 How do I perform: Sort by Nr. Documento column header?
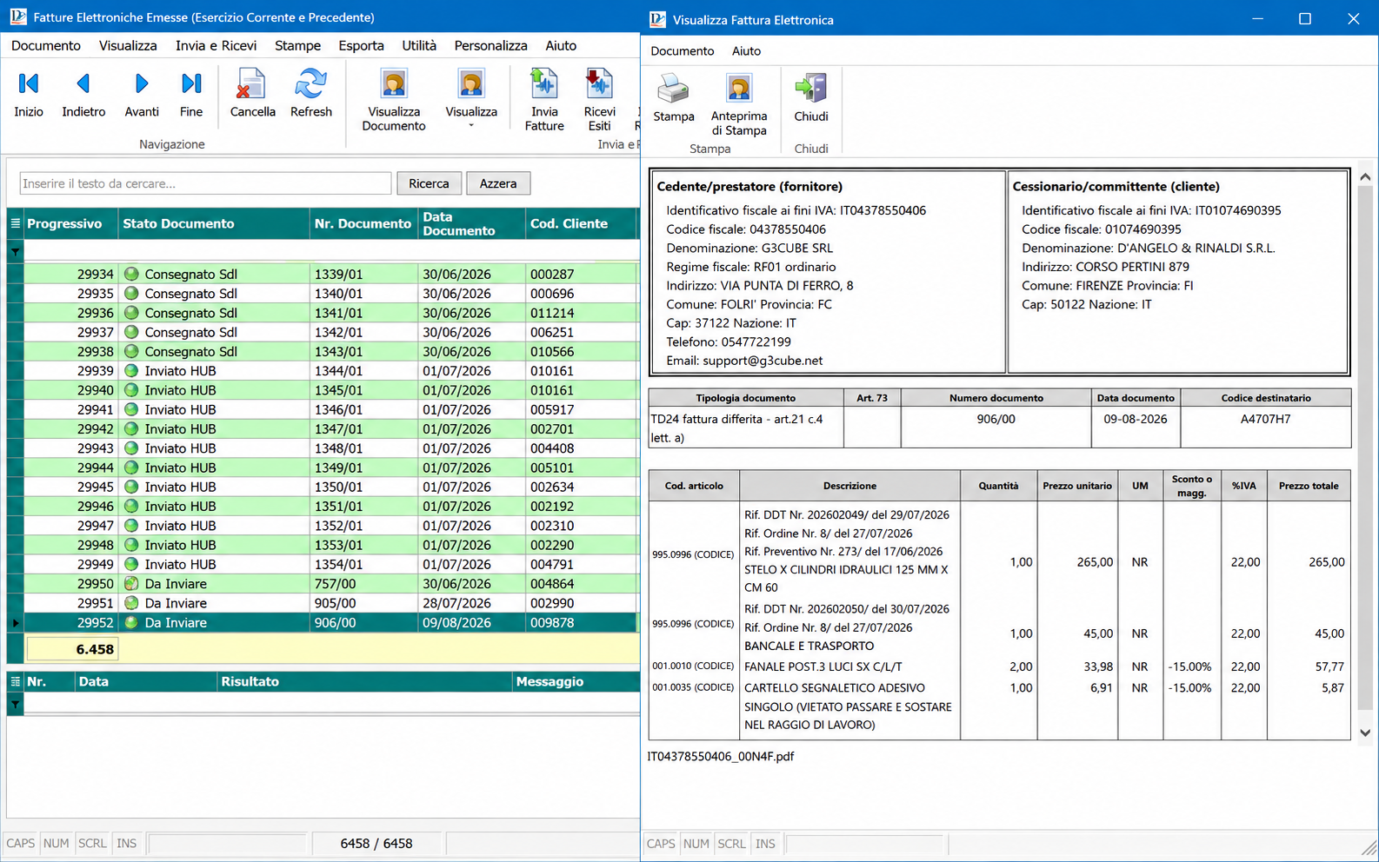click(x=363, y=223)
